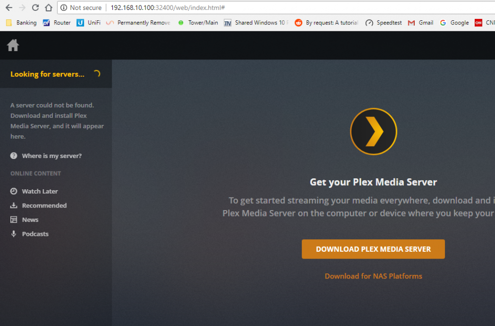Open the CNN bookmark
Image resolution: width=495 pixels, height=326 pixels.
coord(485,23)
